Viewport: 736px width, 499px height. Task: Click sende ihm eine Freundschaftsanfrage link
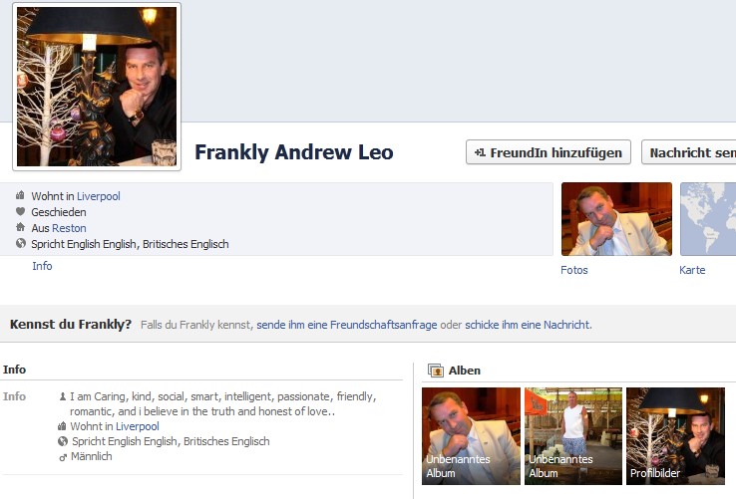(x=347, y=325)
